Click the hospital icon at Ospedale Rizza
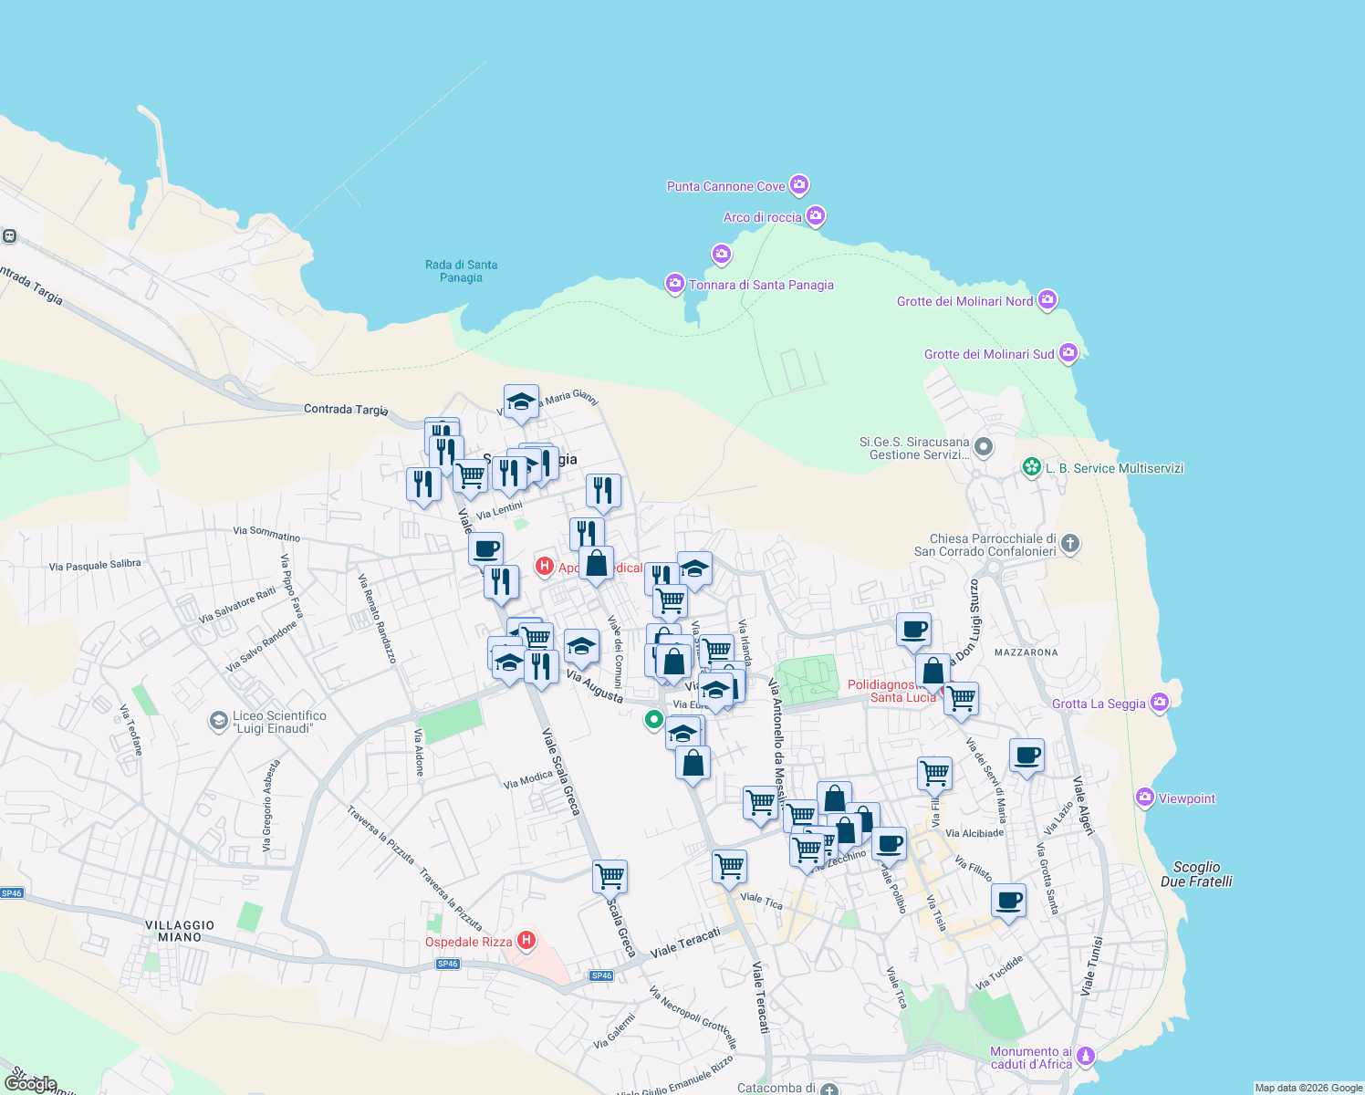 coord(526,941)
